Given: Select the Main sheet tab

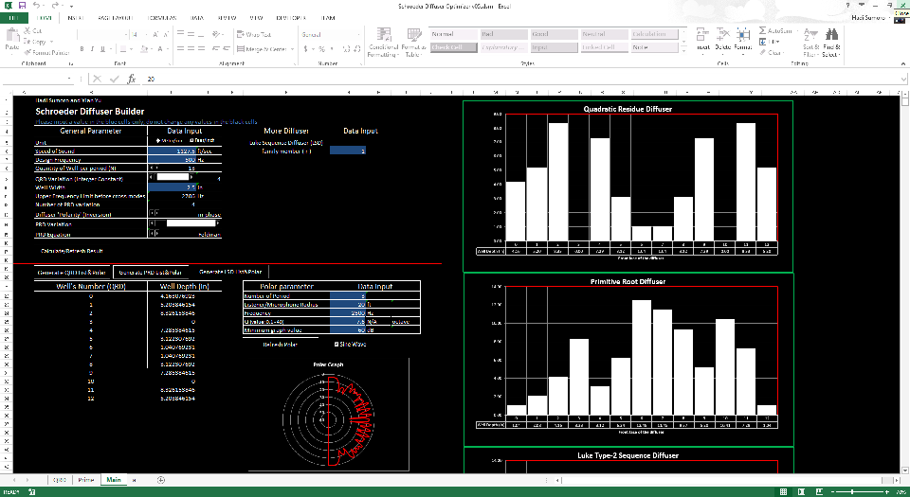Looking at the screenshot, I should point(114,480).
